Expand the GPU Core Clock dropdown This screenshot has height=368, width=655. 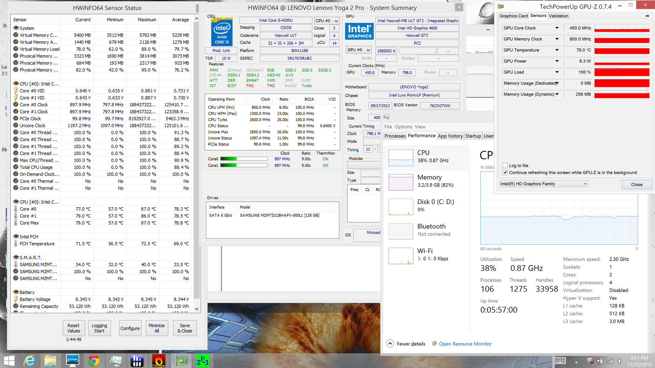pyautogui.click(x=557, y=28)
